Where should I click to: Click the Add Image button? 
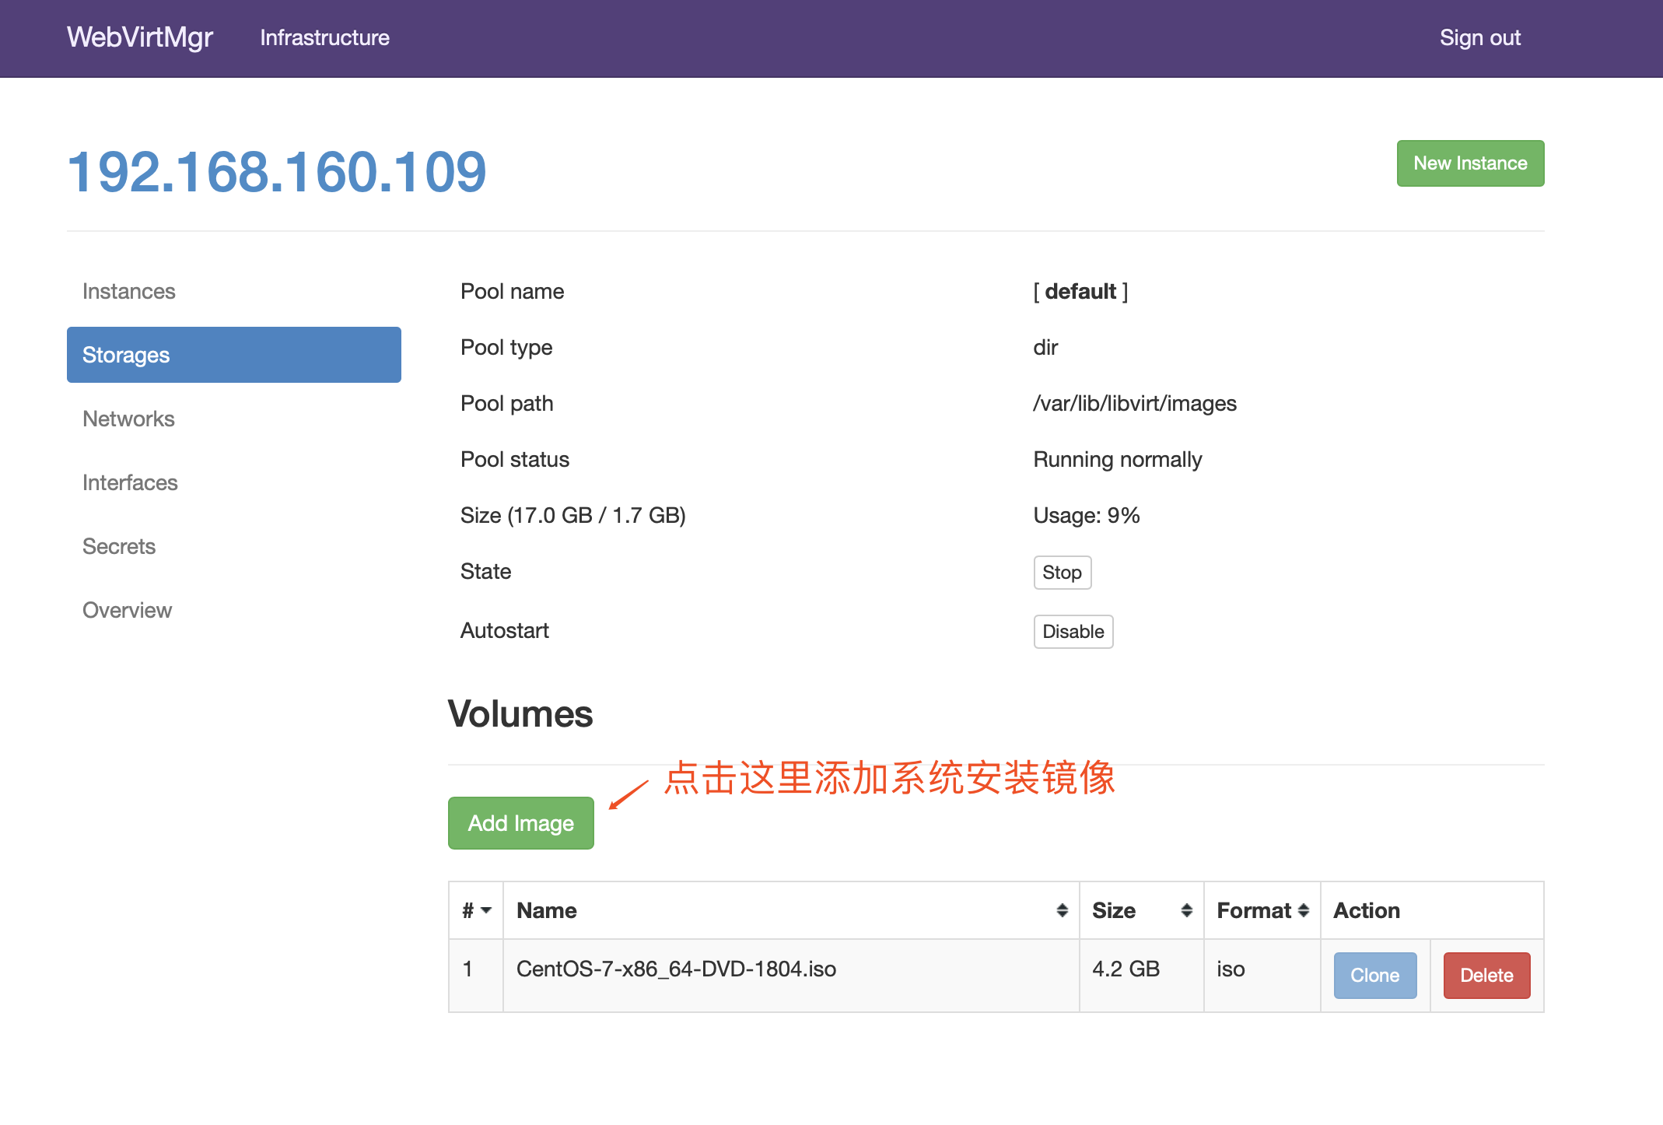point(520,823)
